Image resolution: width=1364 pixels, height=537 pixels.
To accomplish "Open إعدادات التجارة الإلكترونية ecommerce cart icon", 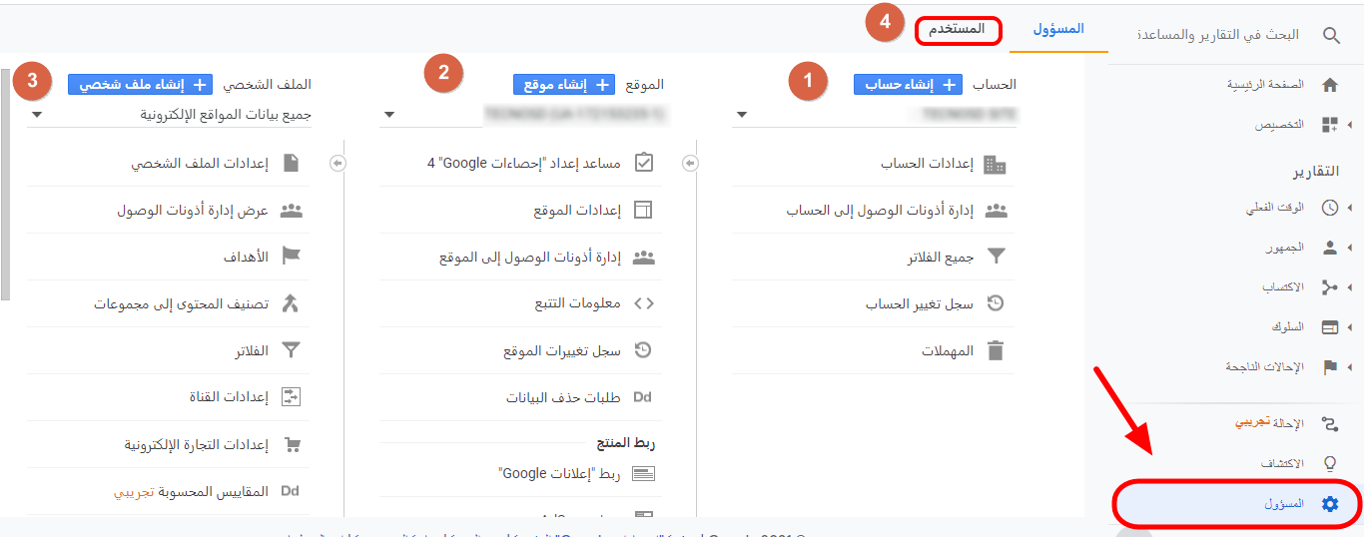I will [x=292, y=444].
